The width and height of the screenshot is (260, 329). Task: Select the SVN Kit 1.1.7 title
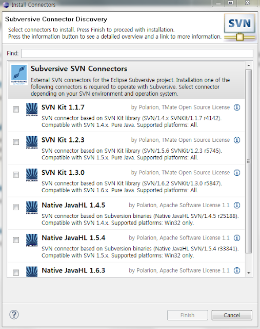pos(63,107)
